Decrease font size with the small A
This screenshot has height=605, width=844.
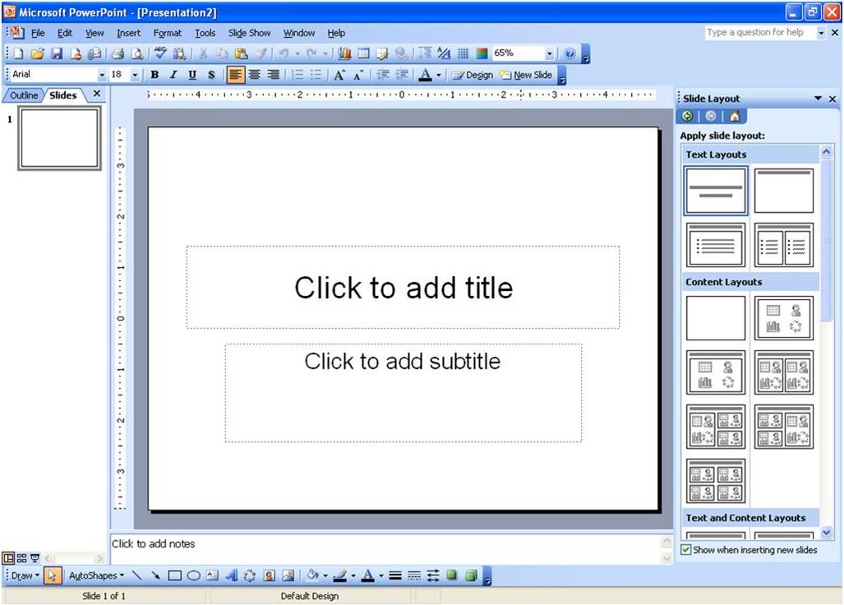pyautogui.click(x=358, y=75)
